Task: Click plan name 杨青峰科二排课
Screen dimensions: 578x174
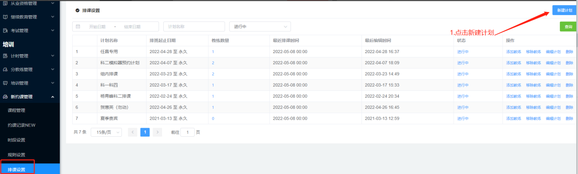Action: click(x=116, y=96)
